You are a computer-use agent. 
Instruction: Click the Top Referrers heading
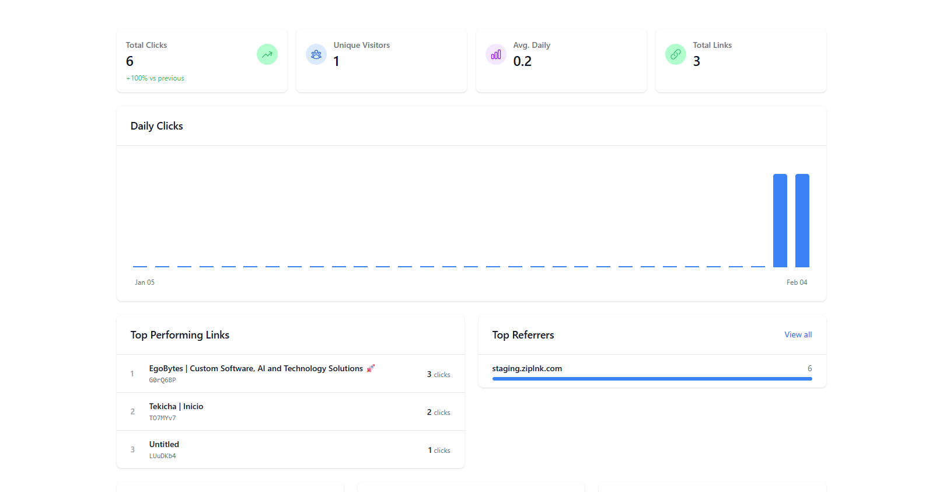(523, 335)
